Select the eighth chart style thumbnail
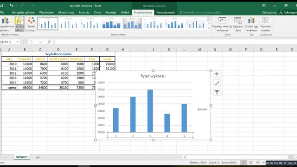The height and width of the screenshot is (167, 297). [196, 24]
